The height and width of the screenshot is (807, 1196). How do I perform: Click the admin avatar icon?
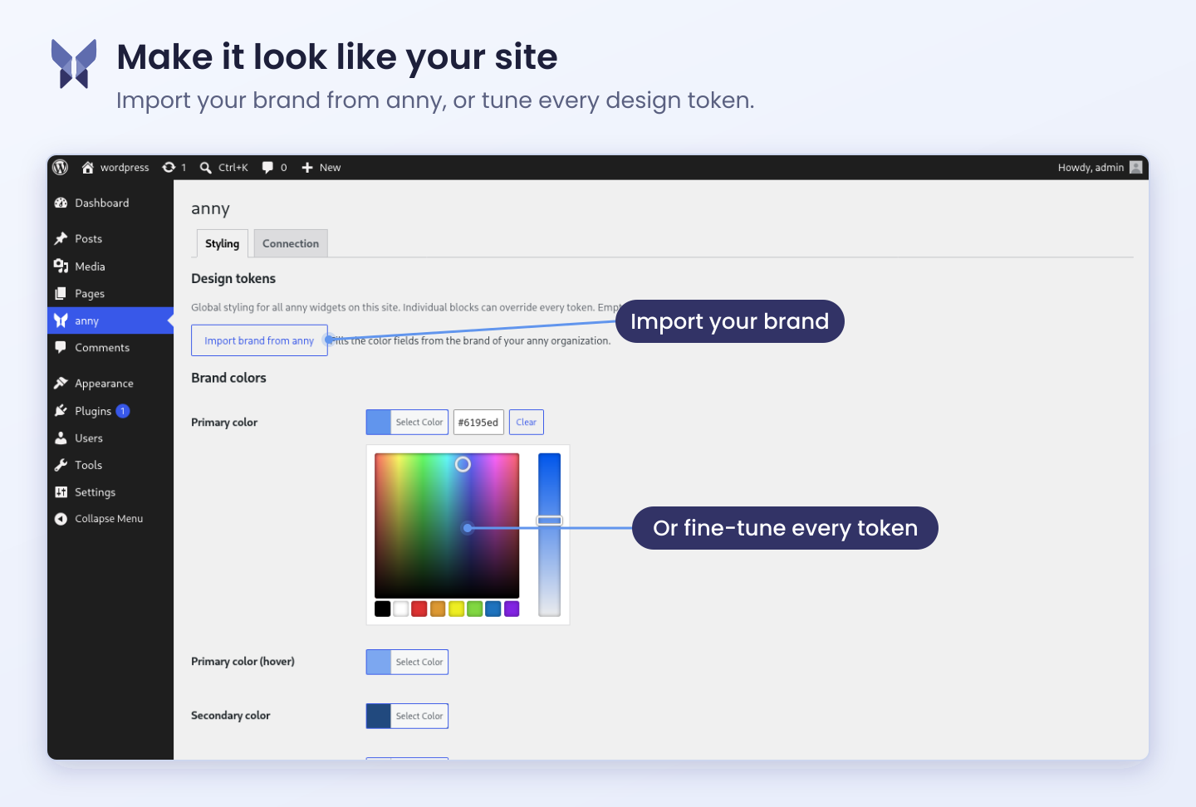(x=1136, y=167)
